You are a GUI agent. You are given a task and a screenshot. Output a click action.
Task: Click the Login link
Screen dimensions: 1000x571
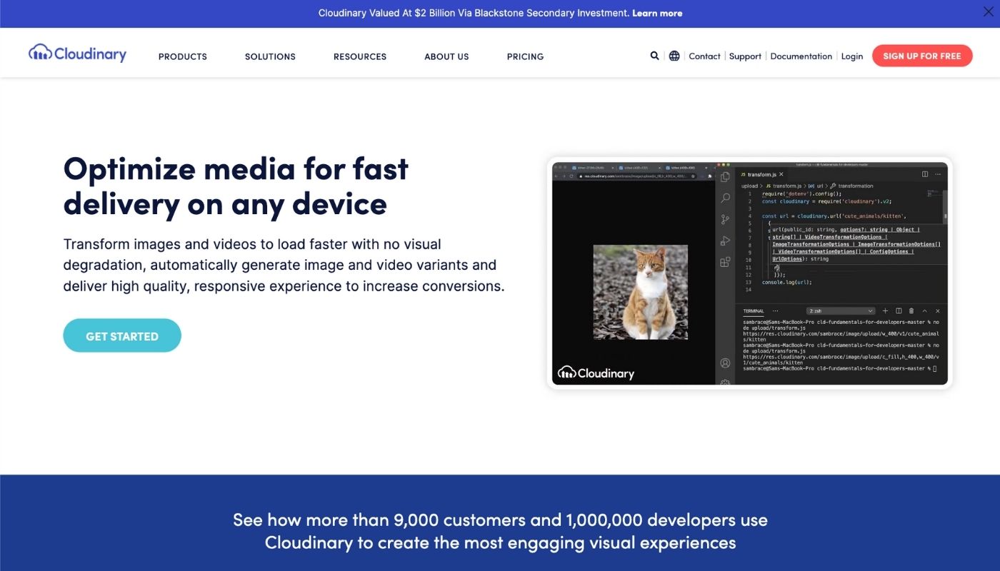pyautogui.click(x=851, y=56)
